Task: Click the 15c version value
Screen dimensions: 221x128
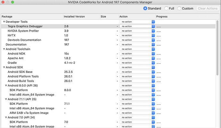Action: (67, 54)
